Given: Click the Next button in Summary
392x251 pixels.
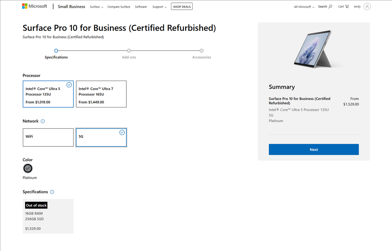Looking at the screenshot, I should tap(314, 149).
